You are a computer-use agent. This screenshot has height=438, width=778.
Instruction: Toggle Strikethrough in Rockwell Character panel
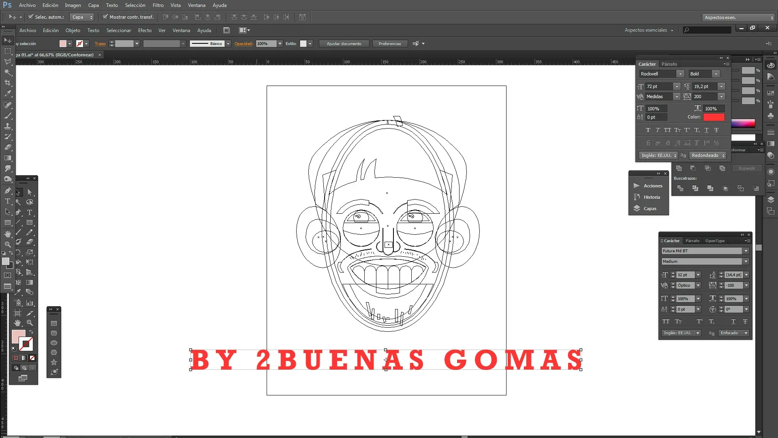(716, 130)
